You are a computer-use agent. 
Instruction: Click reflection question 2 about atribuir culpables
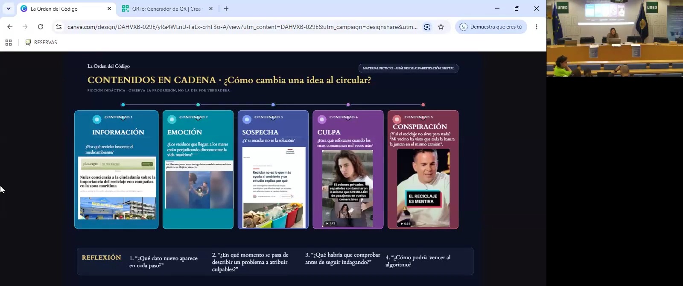[x=251, y=262]
